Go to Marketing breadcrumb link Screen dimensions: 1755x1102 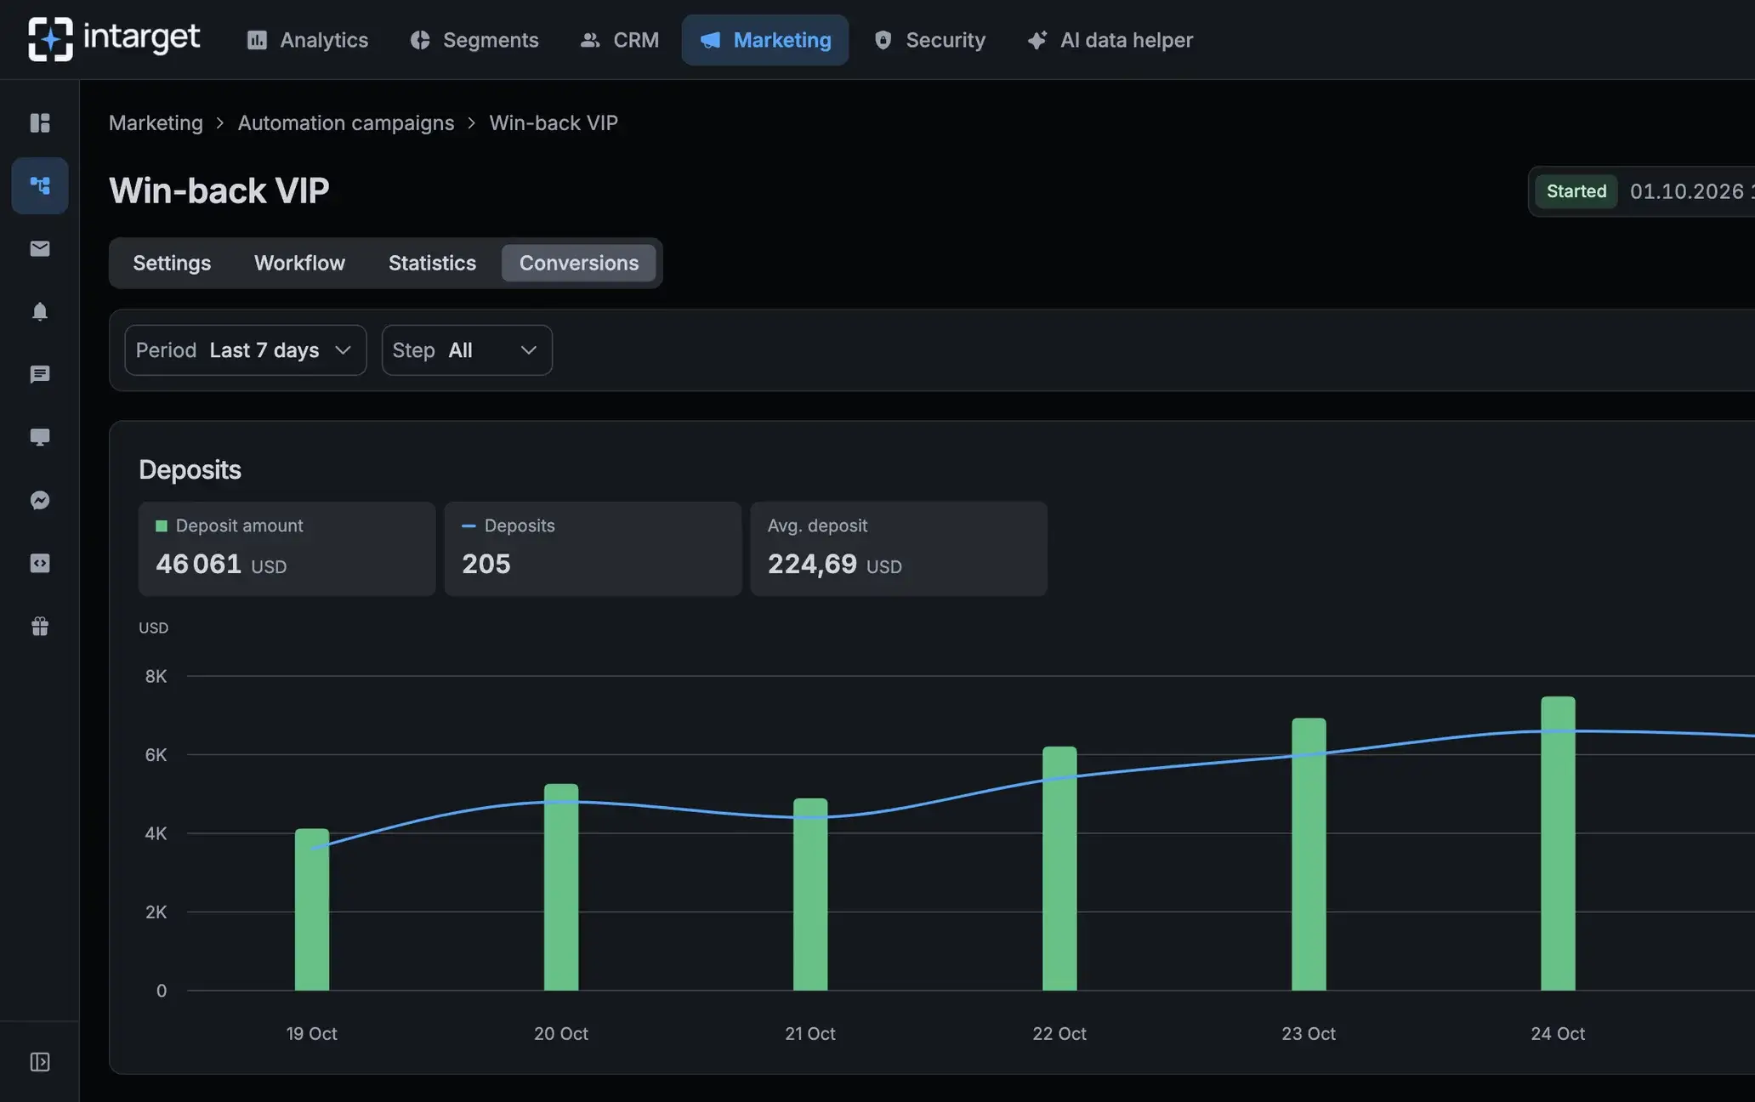tap(156, 122)
